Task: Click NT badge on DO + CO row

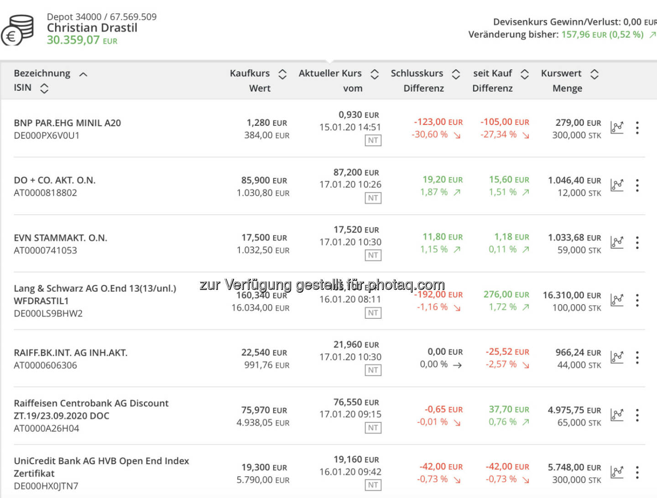Action: pos(373,198)
